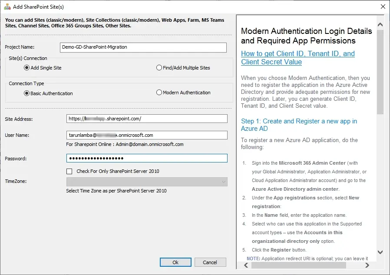
Task: Click the Register button instruction line
Action: pyautogui.click(x=279, y=250)
